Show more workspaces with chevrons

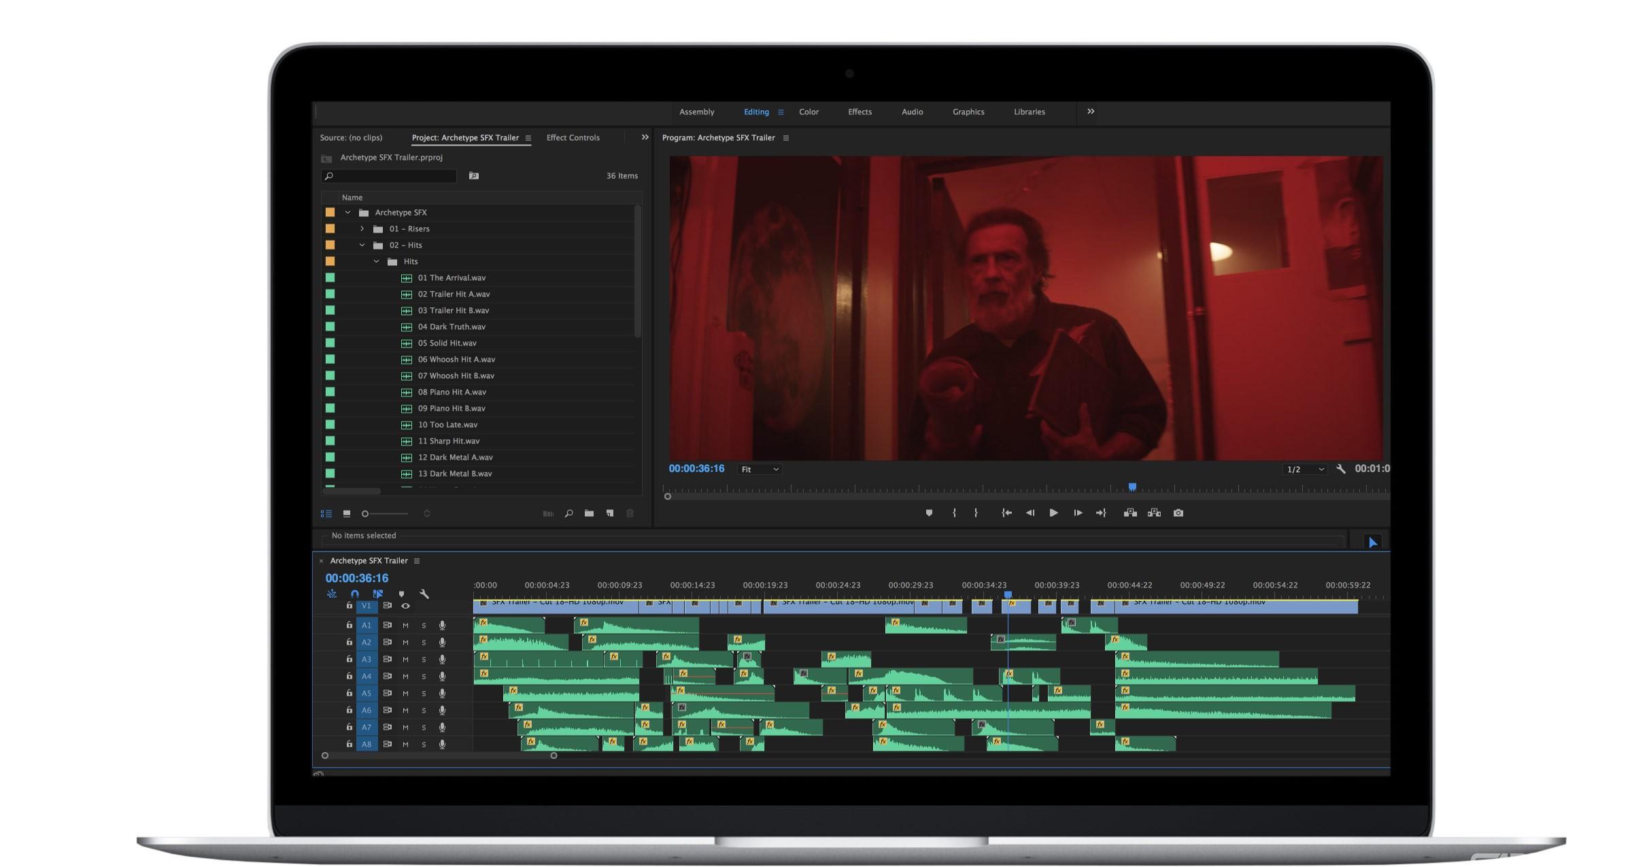(1091, 112)
